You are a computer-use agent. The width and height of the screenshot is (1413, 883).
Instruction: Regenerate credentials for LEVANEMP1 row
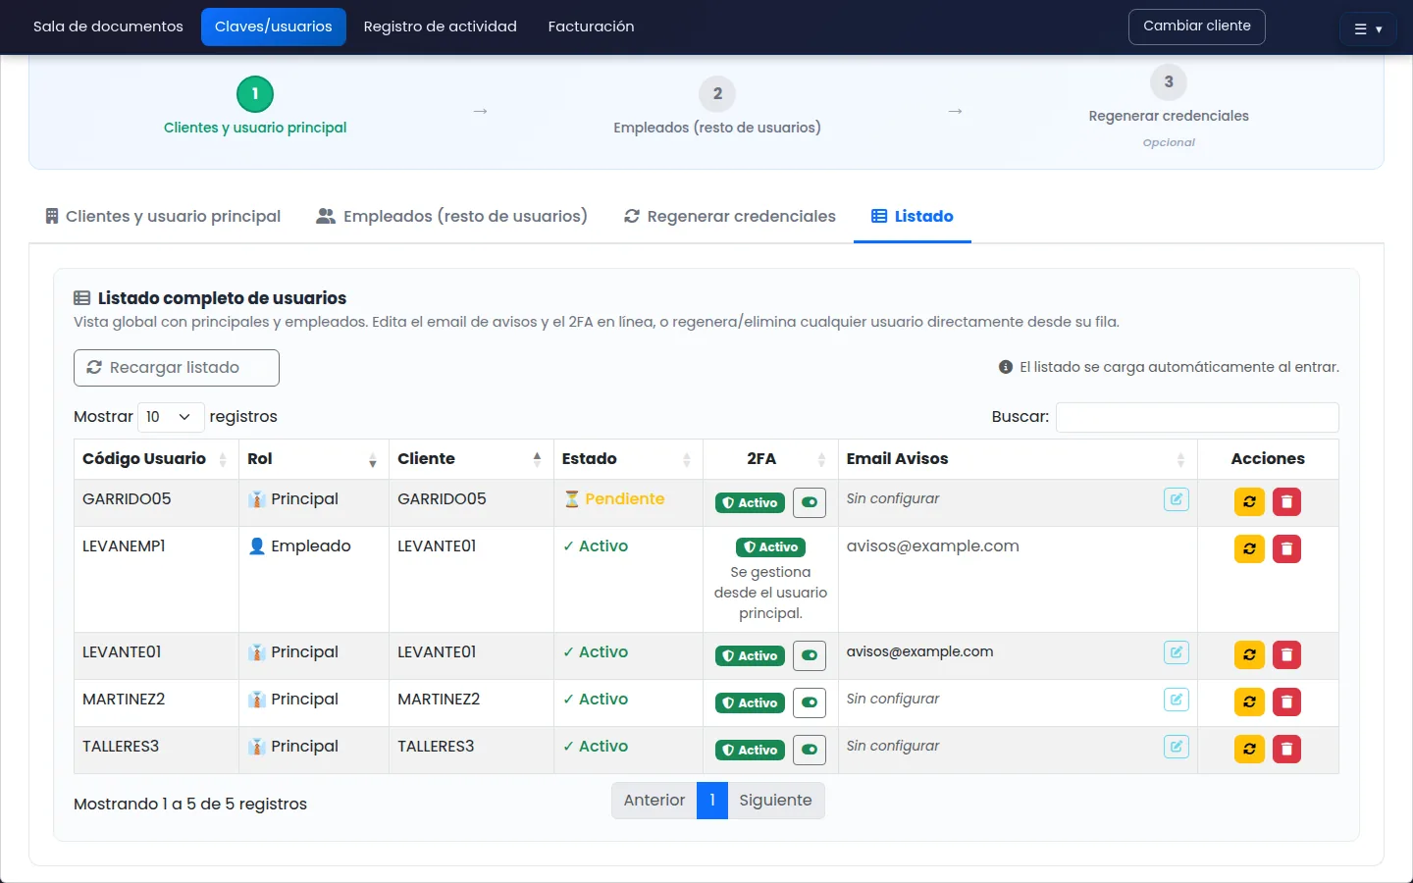click(x=1249, y=548)
